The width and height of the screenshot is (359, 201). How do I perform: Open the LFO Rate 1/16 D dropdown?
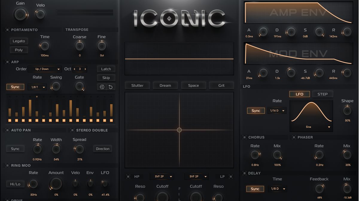[277, 110]
